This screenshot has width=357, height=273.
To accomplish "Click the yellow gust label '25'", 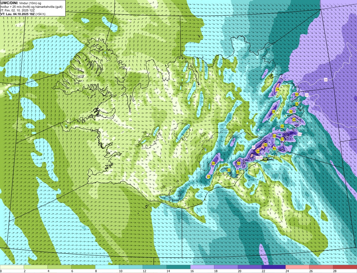I will tap(209, 177).
